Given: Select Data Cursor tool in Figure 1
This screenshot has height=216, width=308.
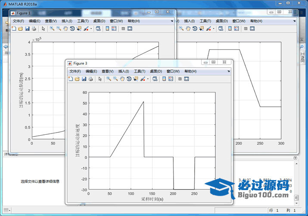Looking at the screenshot, I should tap(79, 29).
